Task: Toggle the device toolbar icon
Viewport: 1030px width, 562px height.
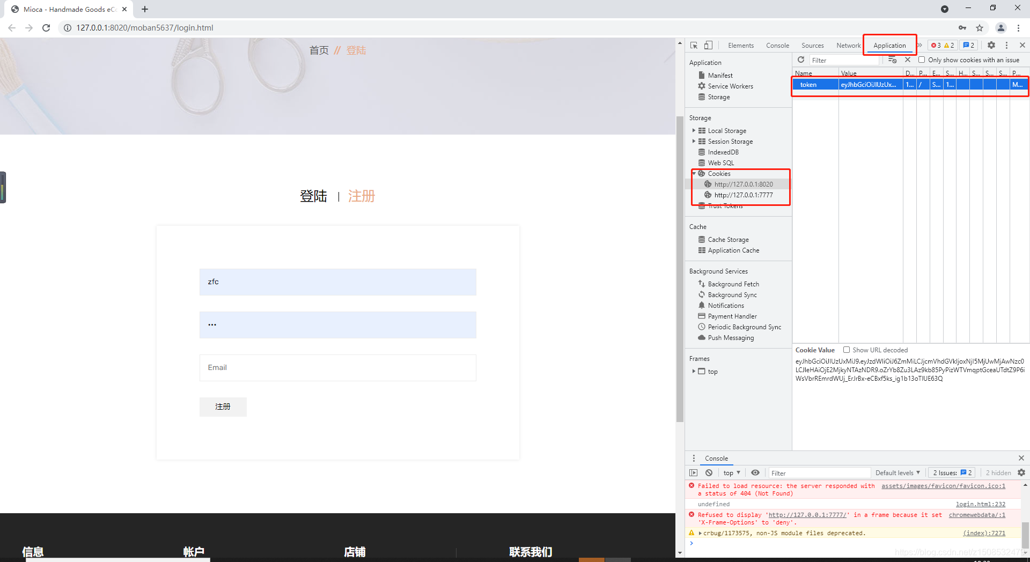Action: (708, 46)
